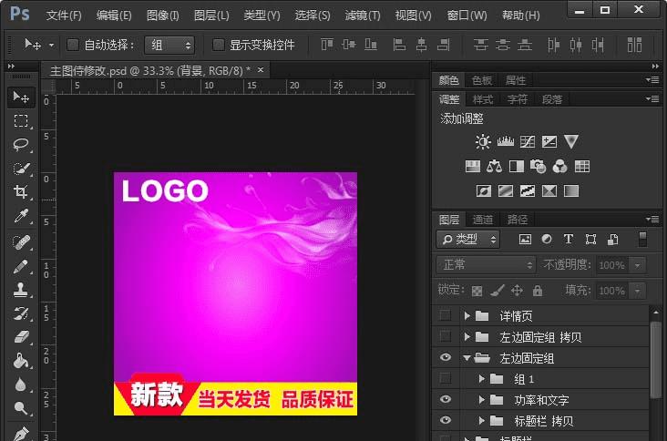Add Levels adjustment
The height and width of the screenshot is (441, 667).
click(x=506, y=141)
